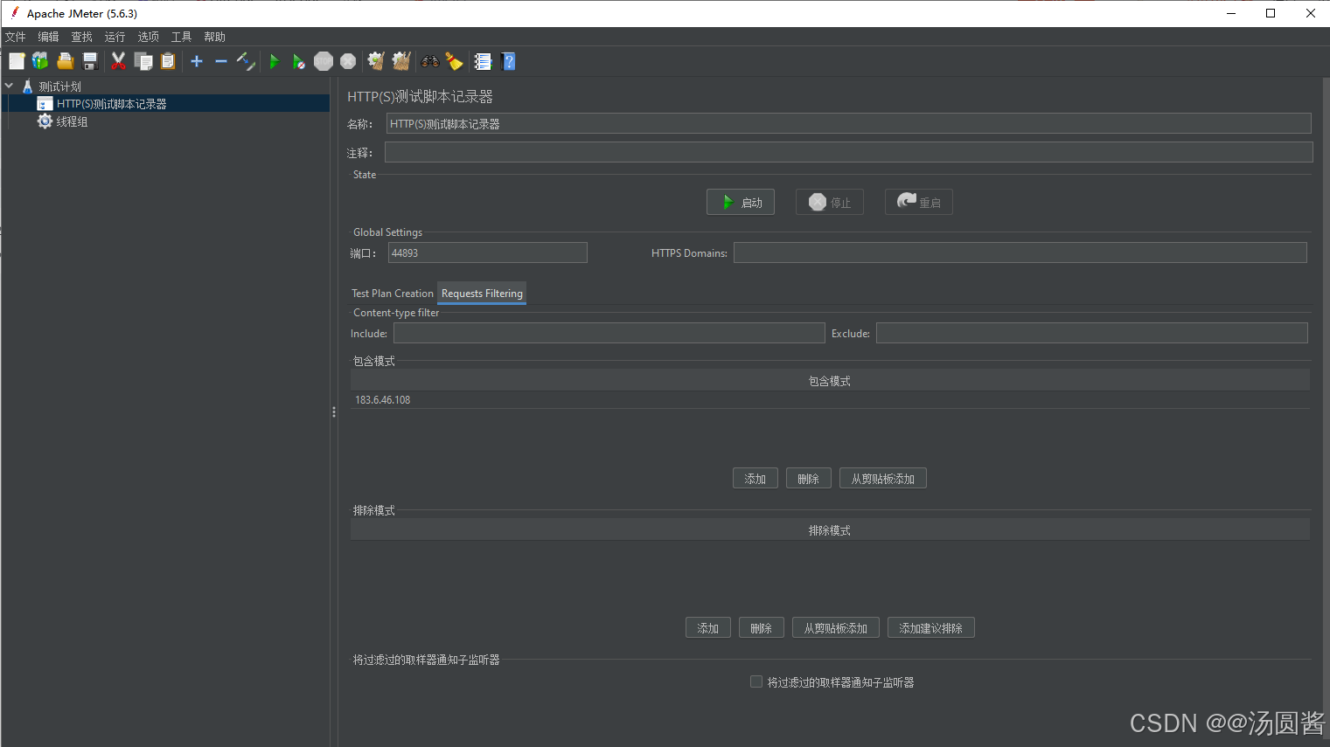Clear all results with the double broom icon
This screenshot has height=747, width=1330.
401,61
